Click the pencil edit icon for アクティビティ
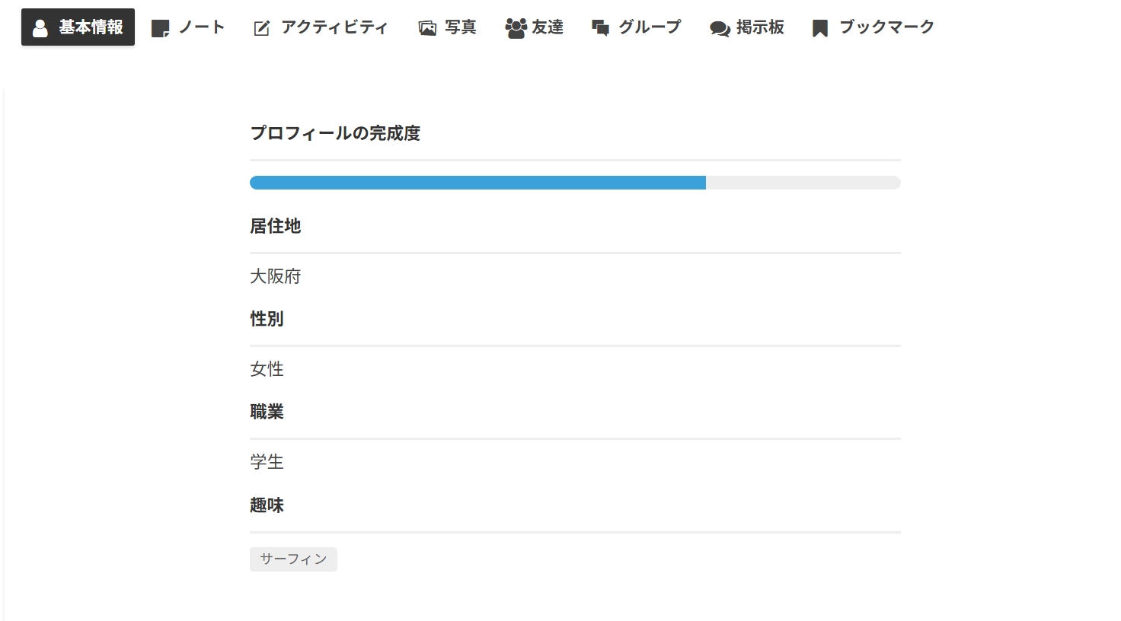This screenshot has height=621, width=1121. click(x=262, y=29)
